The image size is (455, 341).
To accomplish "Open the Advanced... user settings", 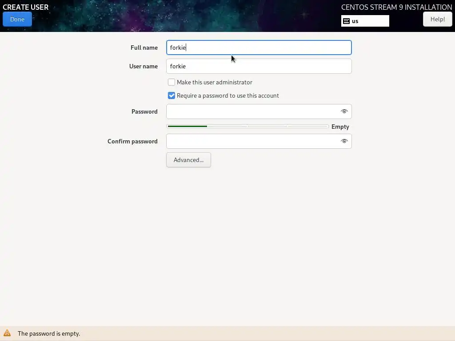I will coord(188,160).
